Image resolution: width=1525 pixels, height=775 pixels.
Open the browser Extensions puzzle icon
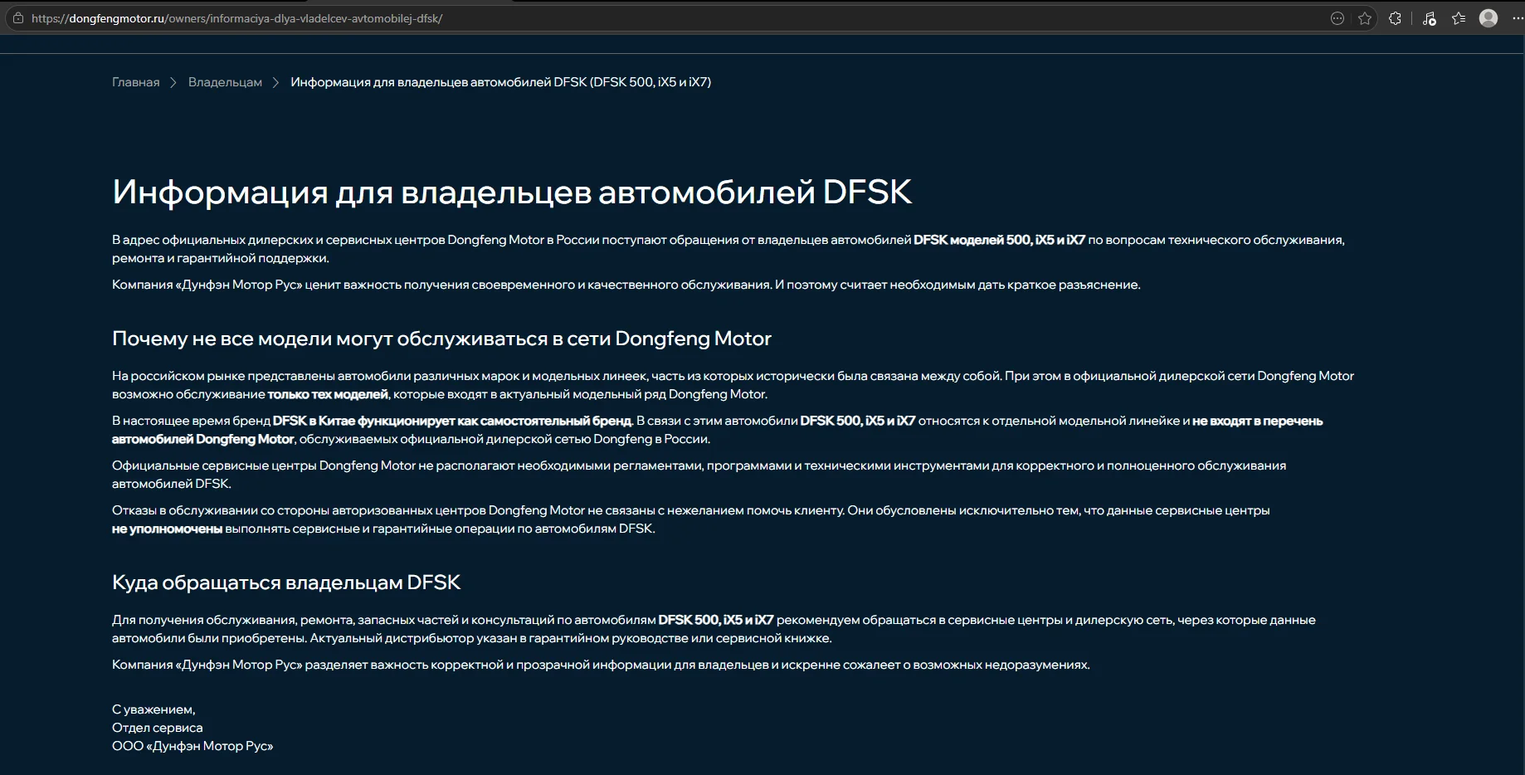1395,18
